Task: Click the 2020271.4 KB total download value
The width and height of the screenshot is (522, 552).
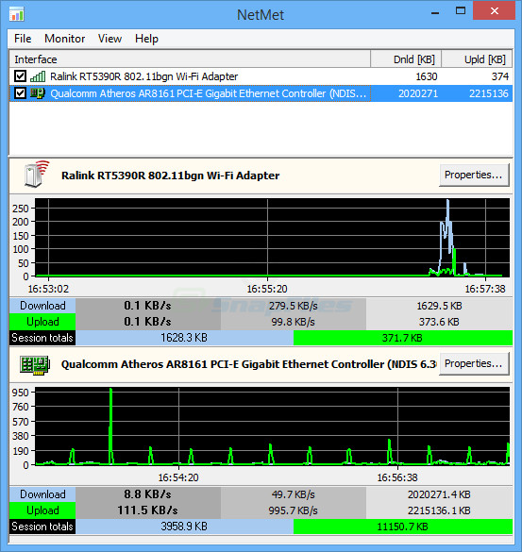Action: 439,494
